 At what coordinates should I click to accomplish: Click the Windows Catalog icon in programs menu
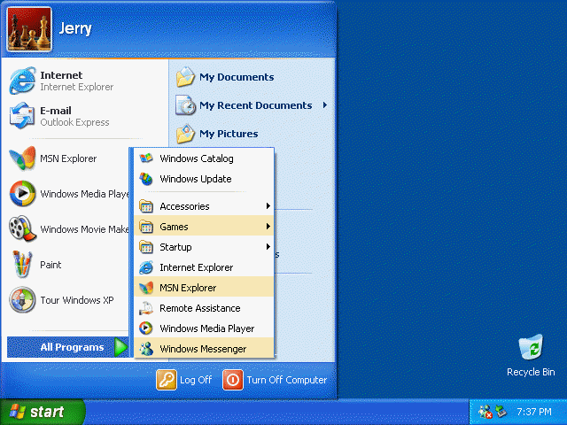[x=146, y=158]
